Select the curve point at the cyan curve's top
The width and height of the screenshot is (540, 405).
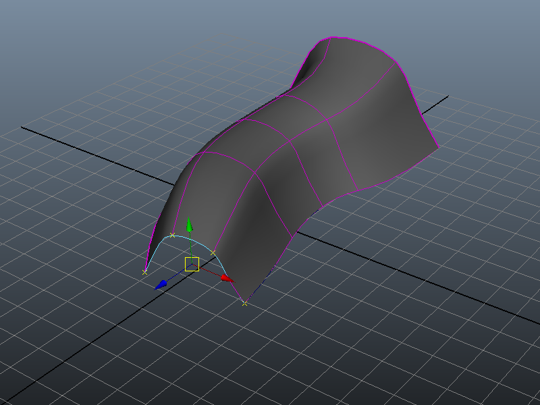pyautogui.click(x=173, y=235)
